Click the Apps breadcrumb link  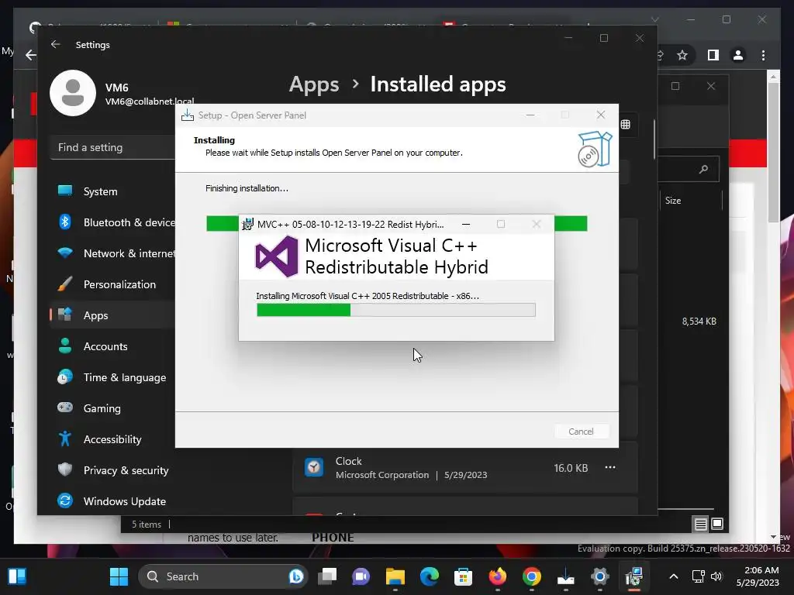pyautogui.click(x=314, y=84)
